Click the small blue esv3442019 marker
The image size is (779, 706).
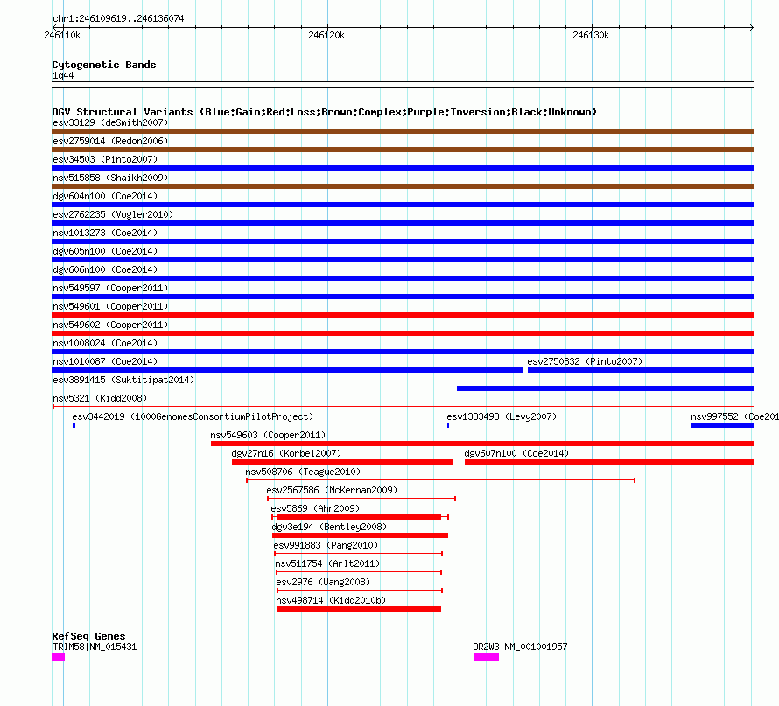point(74,425)
